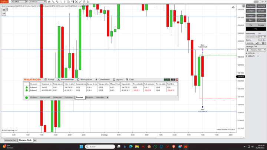This screenshot has height=150, width=267.
Task: Open the clipboard properties icon
Action: [84, 1]
